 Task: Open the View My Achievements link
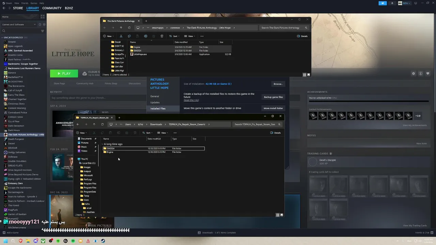pyautogui.click(x=415, y=125)
